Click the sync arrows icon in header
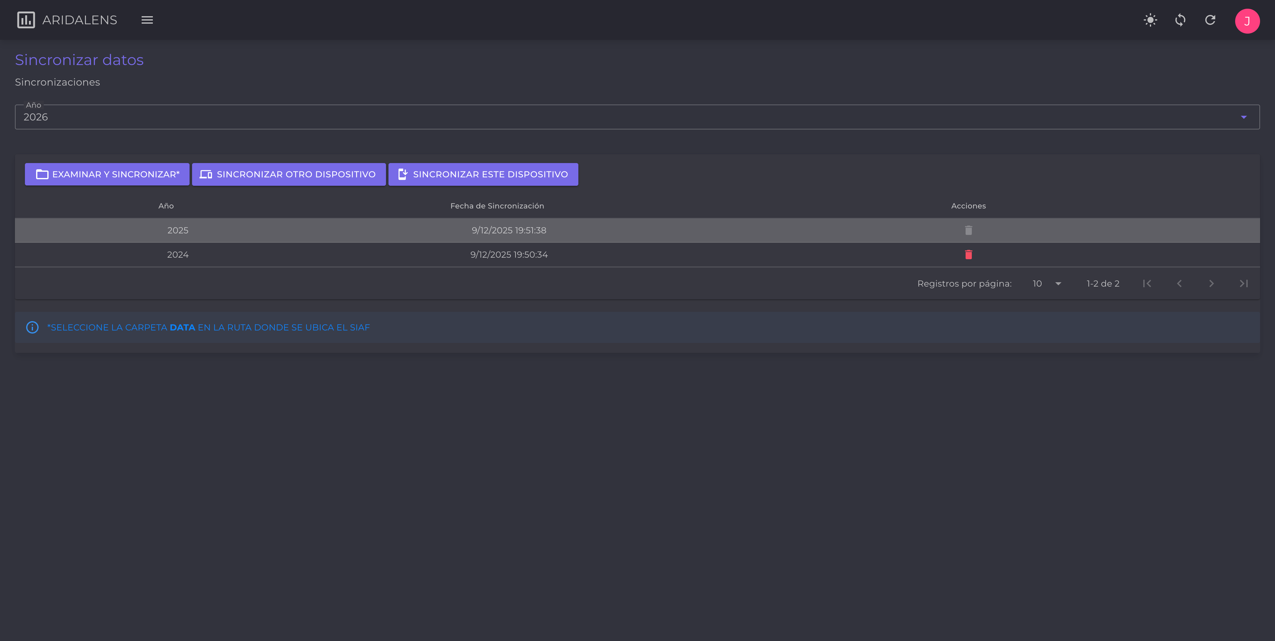The height and width of the screenshot is (641, 1275). pyautogui.click(x=1180, y=20)
